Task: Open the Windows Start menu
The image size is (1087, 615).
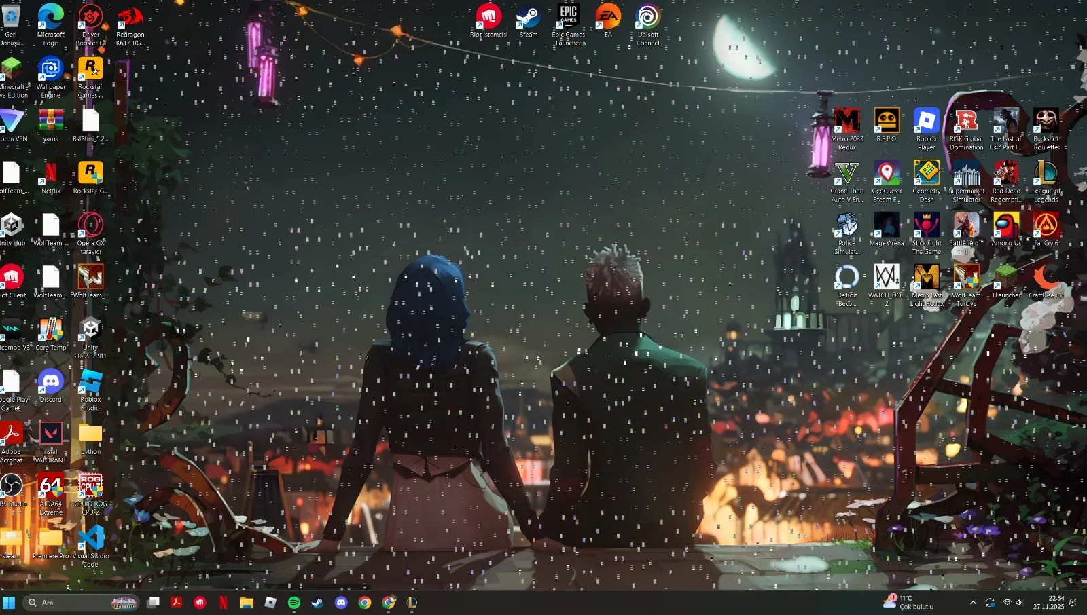Action: pyautogui.click(x=9, y=603)
